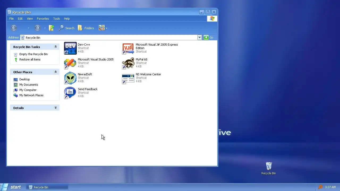Click the Start button

12,187
